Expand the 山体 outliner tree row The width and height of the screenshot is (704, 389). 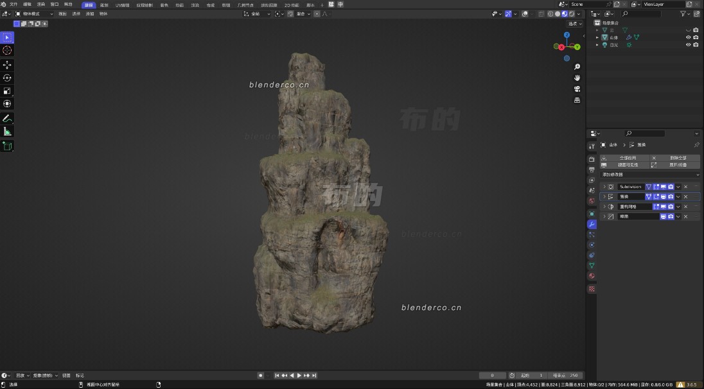(597, 37)
